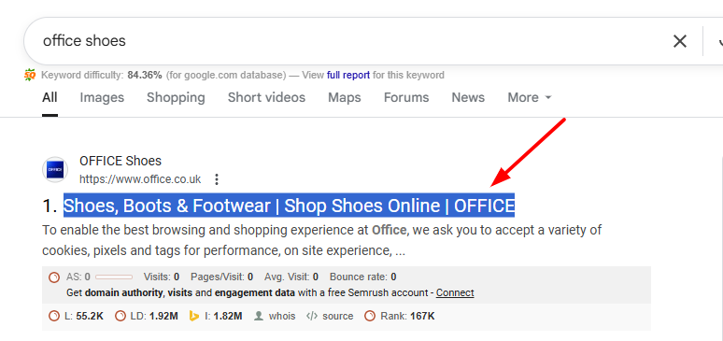Open whois info via the person icon
723x341 pixels.
259,316
